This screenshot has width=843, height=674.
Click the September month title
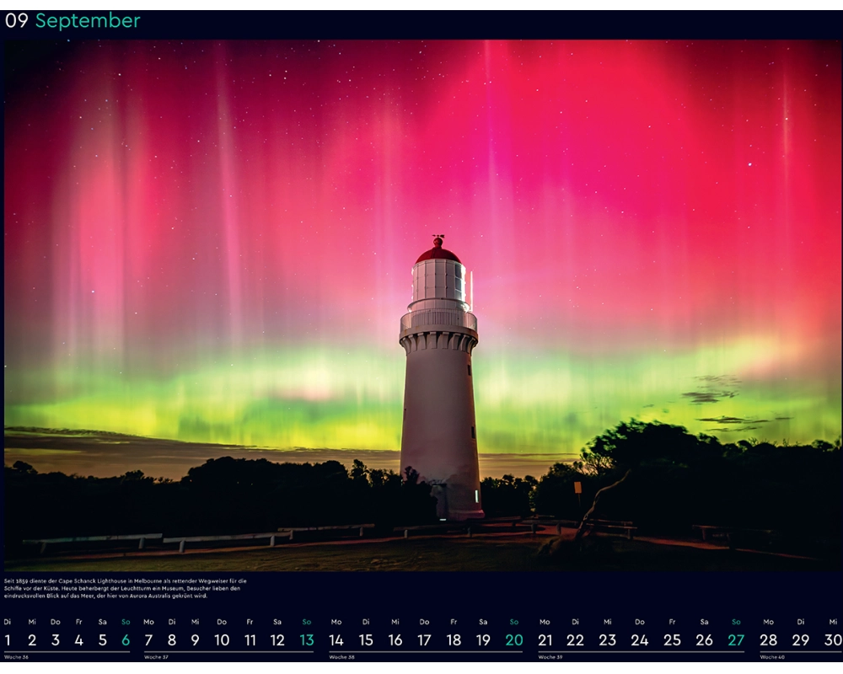coord(87,21)
